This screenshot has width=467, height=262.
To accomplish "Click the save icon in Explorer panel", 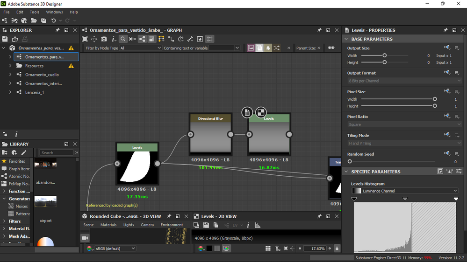I will [x=5, y=39].
